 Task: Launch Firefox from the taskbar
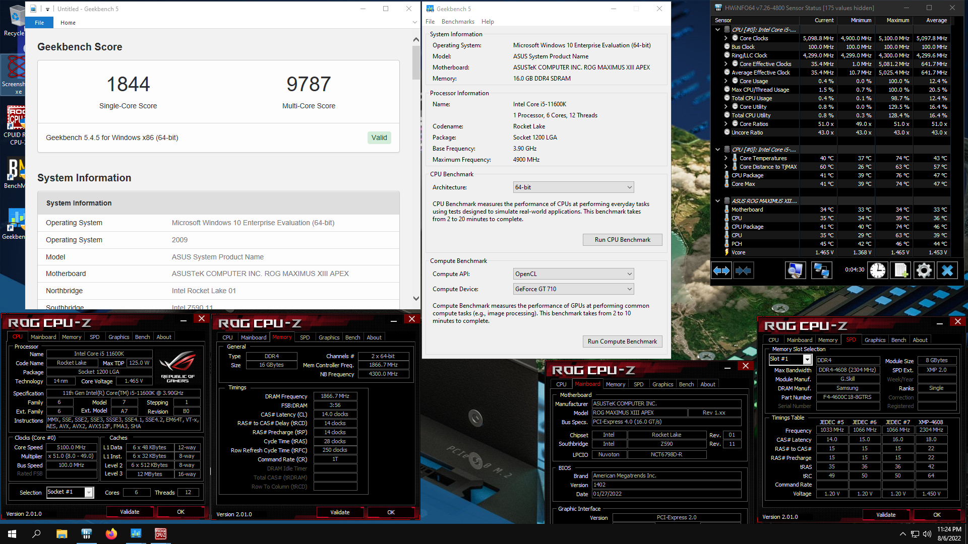point(111,534)
